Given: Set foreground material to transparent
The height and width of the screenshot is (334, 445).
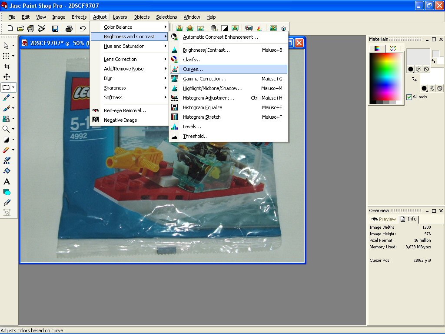Looking at the screenshot, I should point(426,69).
